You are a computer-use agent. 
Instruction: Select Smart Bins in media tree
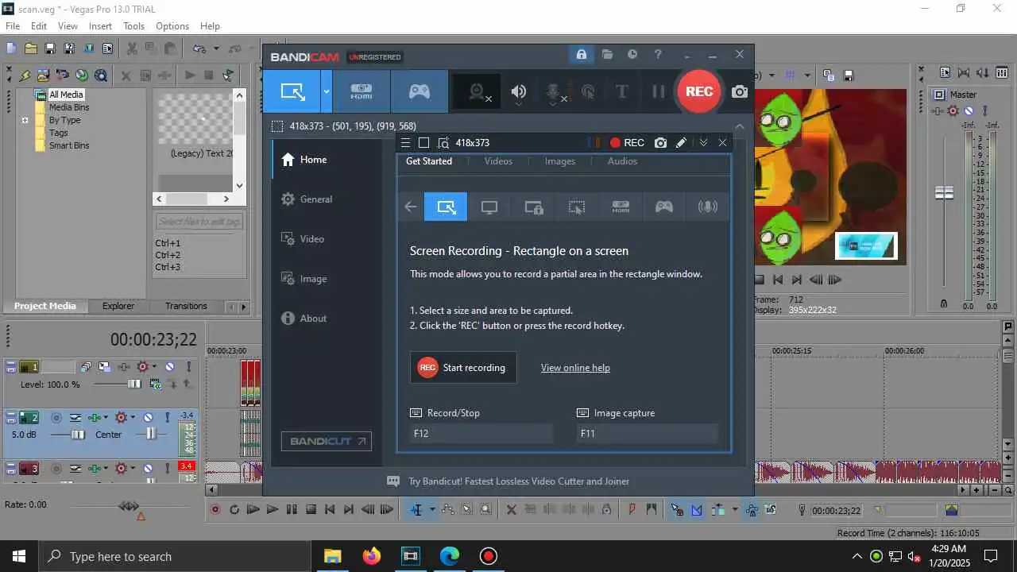coord(69,145)
